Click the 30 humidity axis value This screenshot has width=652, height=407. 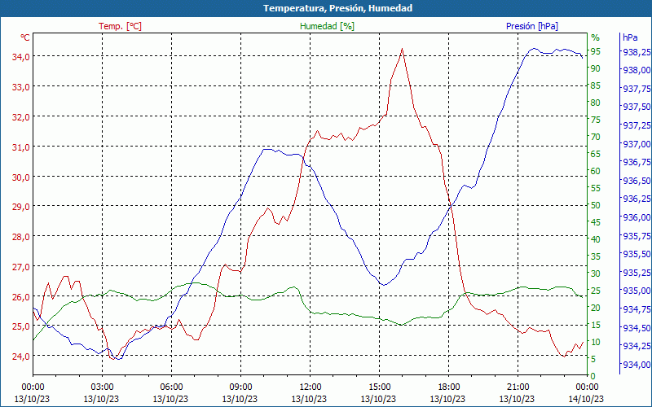point(596,274)
